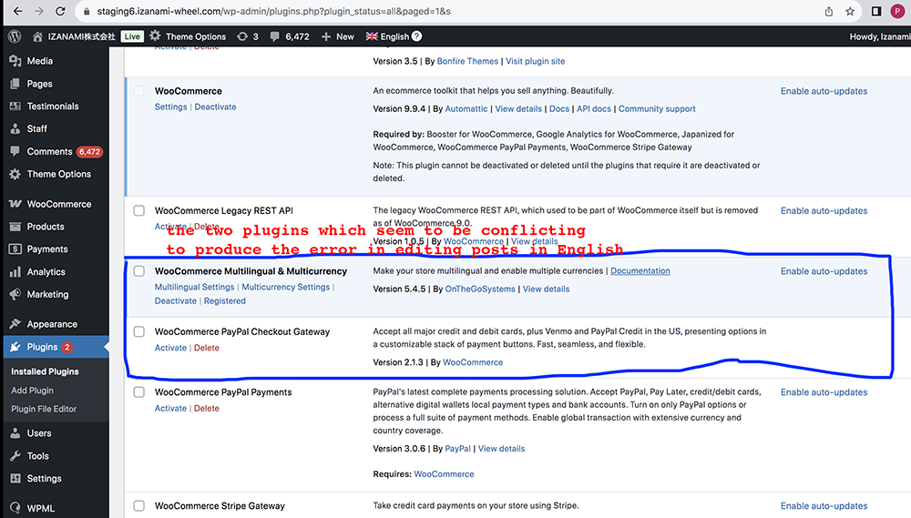This screenshot has width=911, height=518.
Task: Check WooCommerce Stripe Gateway checkbox
Action: click(x=138, y=506)
